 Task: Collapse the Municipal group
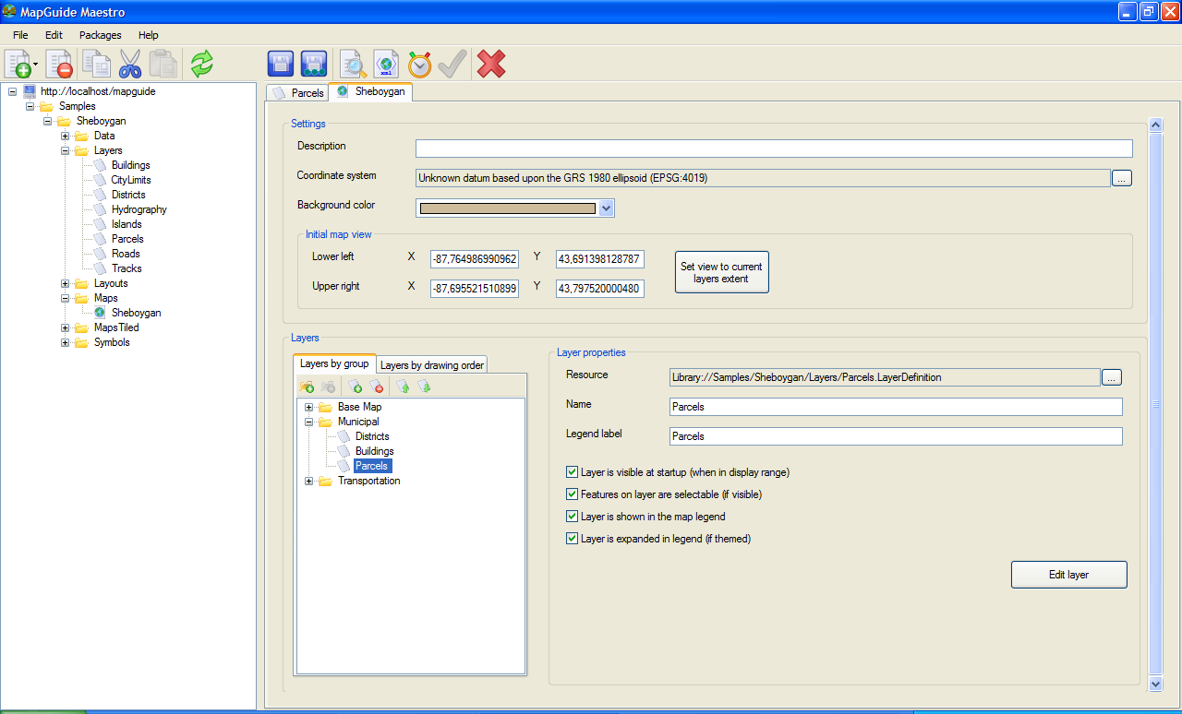[308, 422]
